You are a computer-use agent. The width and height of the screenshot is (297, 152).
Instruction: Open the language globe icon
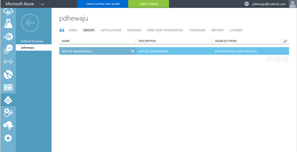[x=247, y=4]
